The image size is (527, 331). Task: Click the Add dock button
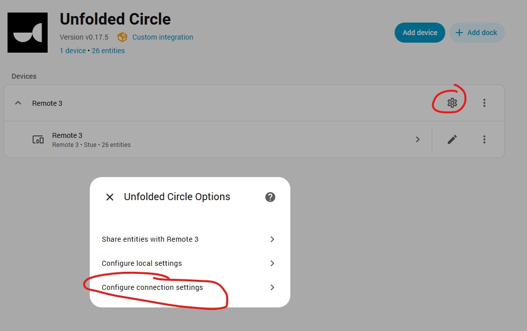pyautogui.click(x=476, y=33)
